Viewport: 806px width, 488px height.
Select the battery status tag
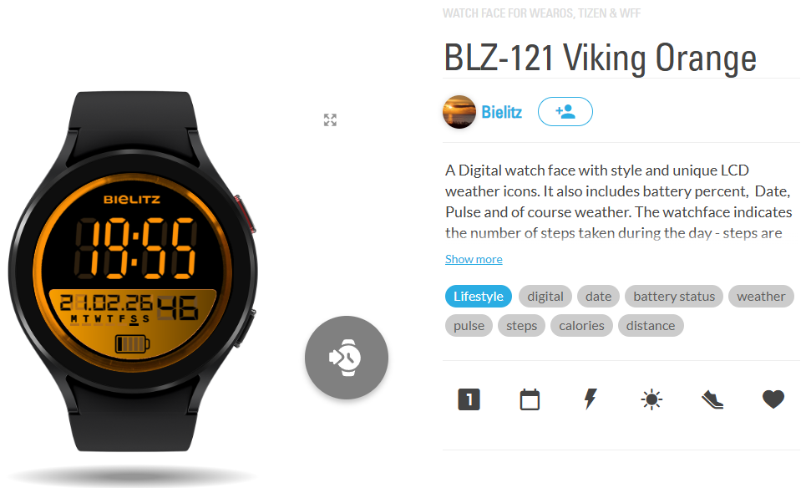click(674, 296)
